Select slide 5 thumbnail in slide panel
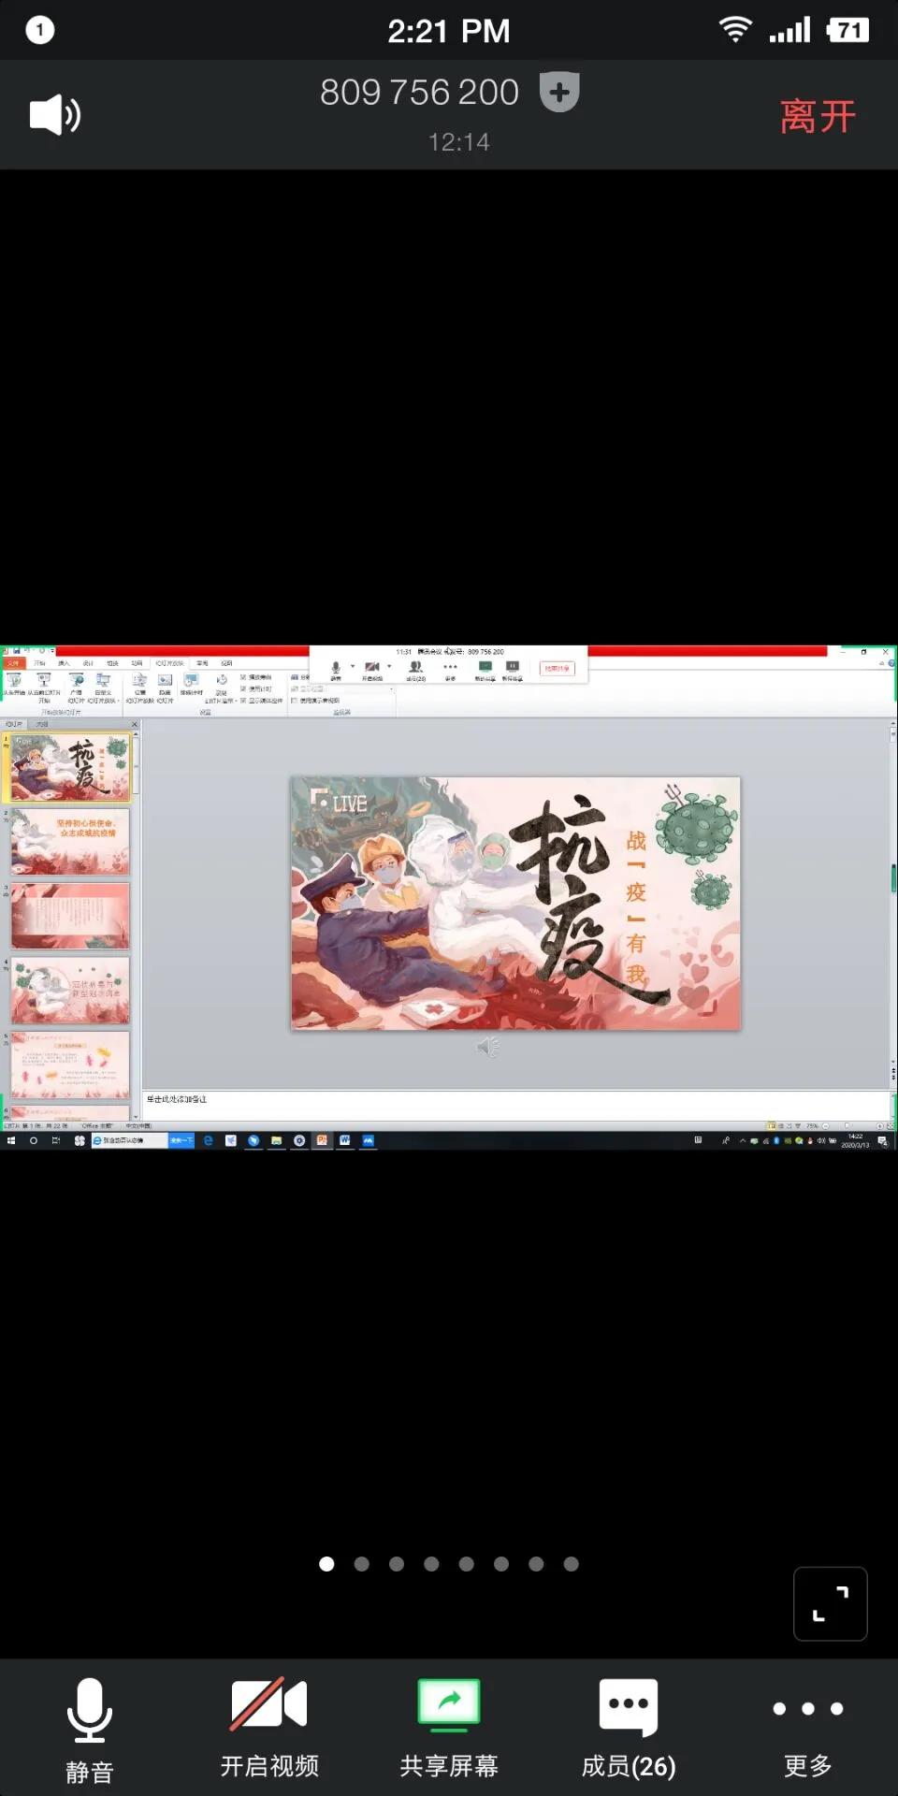 (x=70, y=1065)
